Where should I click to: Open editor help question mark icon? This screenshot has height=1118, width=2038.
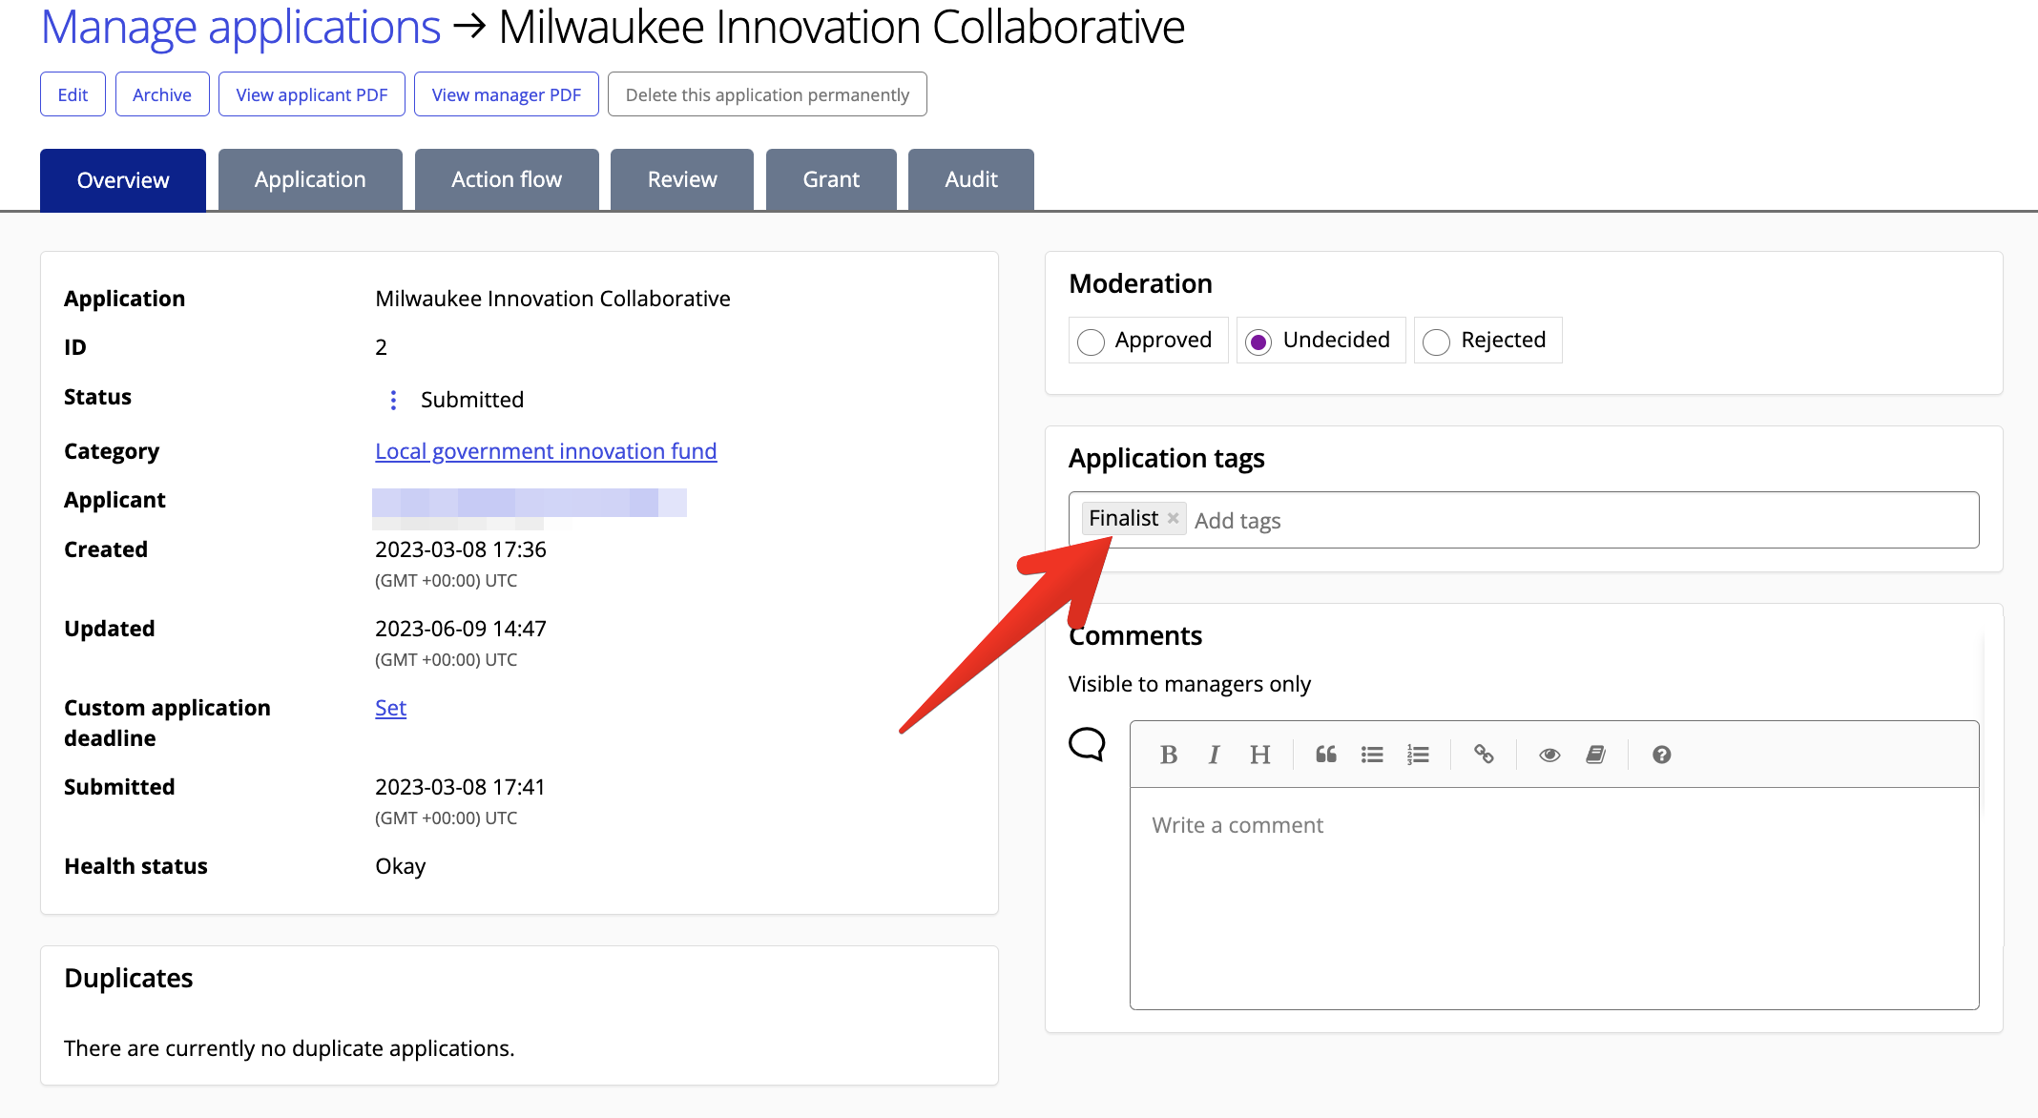[x=1661, y=755]
